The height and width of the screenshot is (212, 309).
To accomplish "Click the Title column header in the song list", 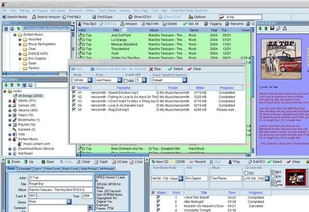I will pyautogui.click(x=116, y=30).
